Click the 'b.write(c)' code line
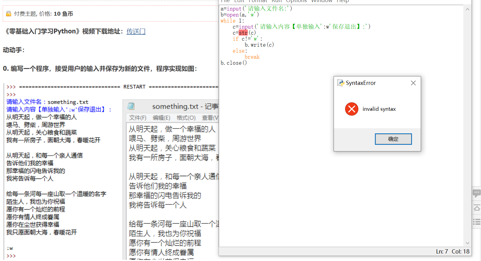481x261 pixels. (259, 45)
